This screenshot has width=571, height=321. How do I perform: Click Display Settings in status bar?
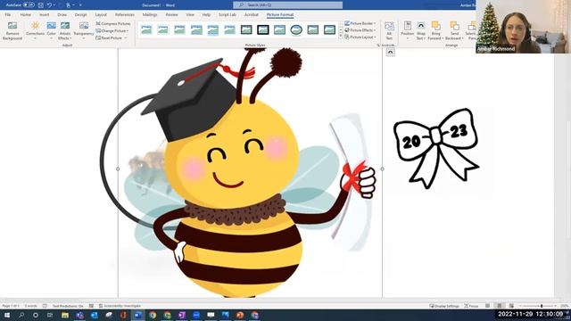point(444,306)
